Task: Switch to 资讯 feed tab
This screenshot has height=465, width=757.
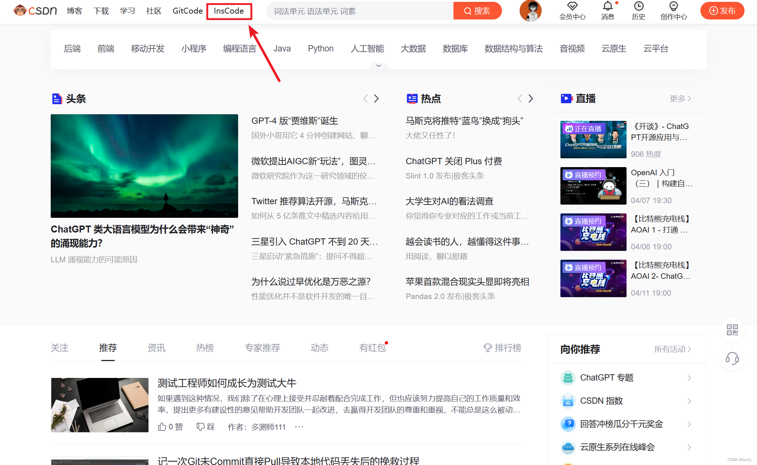Action: [x=157, y=348]
